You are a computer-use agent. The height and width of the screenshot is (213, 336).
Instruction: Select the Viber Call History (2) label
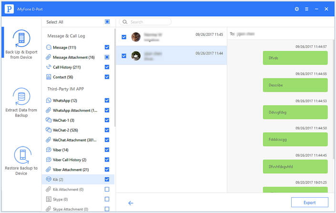coord(70,160)
